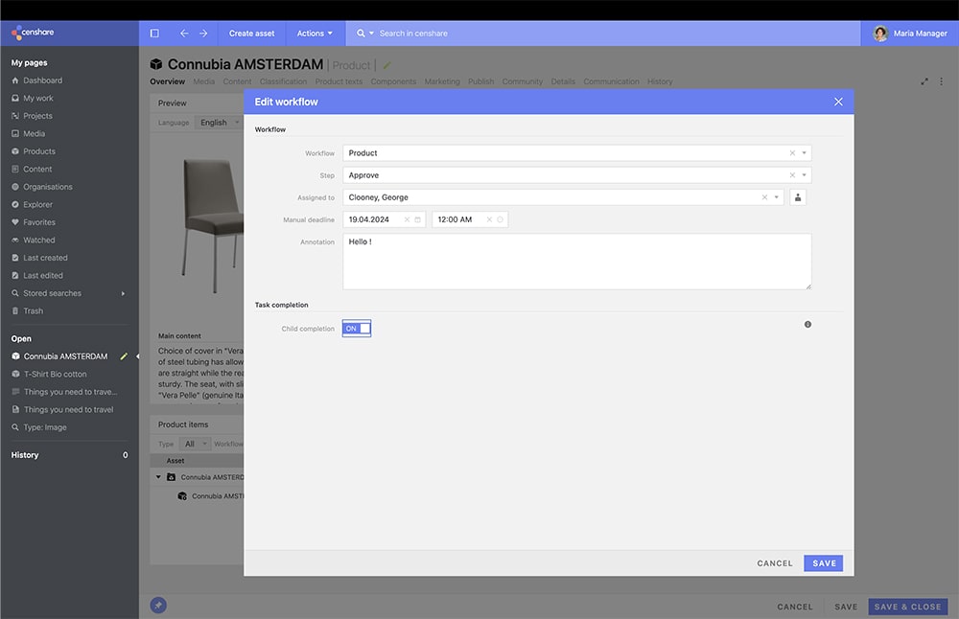The width and height of the screenshot is (959, 619).
Task: Open the time picker clock icon
Action: tap(500, 219)
